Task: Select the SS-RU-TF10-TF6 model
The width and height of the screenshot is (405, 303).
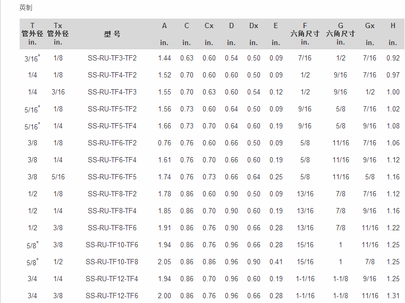Action: 112,245
